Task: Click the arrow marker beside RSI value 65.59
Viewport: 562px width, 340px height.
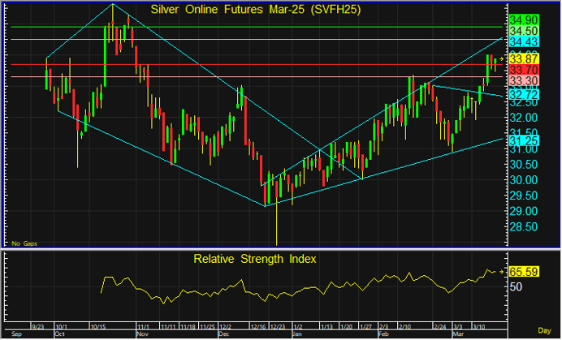Action: pyautogui.click(x=502, y=270)
